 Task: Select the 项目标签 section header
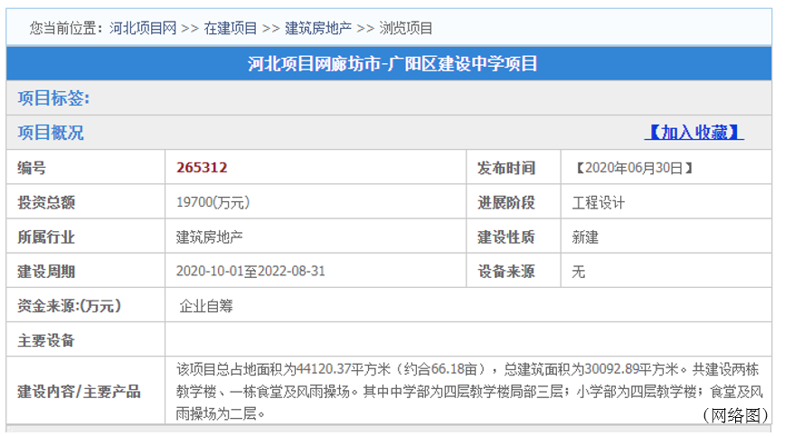click(54, 98)
